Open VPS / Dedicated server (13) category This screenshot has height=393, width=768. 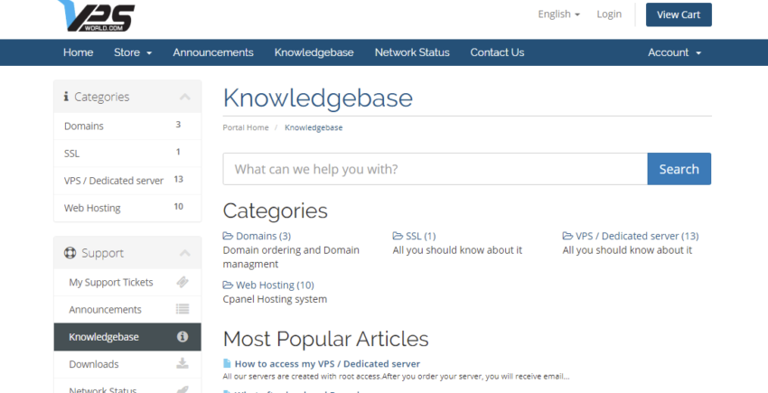[x=637, y=236]
